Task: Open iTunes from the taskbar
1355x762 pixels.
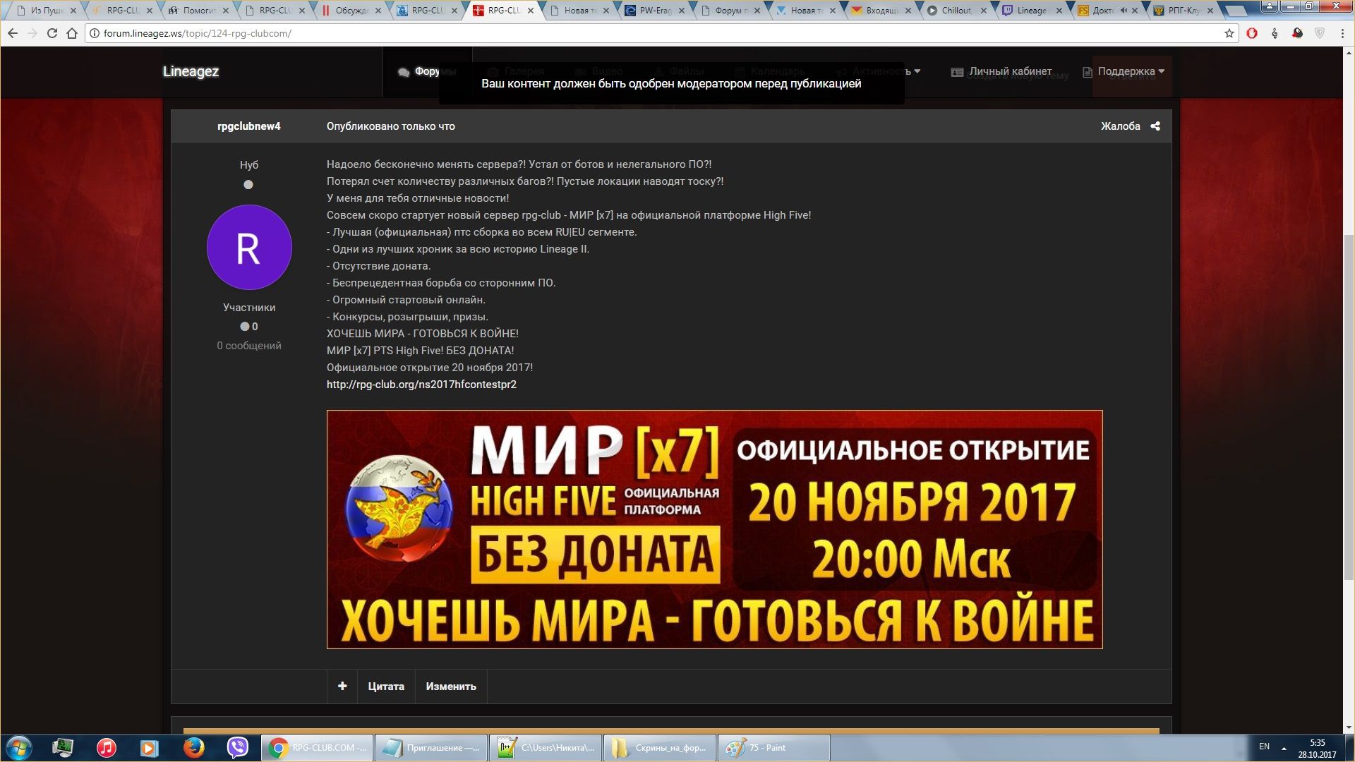Action: [106, 747]
